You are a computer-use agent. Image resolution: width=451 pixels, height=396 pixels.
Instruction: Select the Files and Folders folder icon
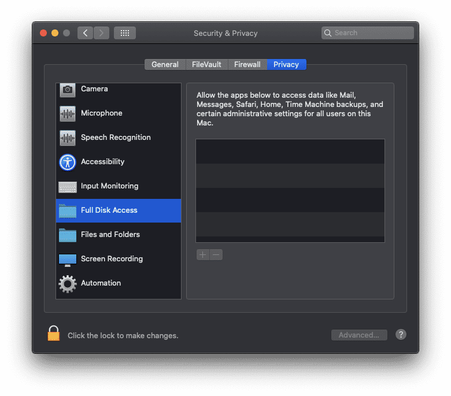click(68, 235)
